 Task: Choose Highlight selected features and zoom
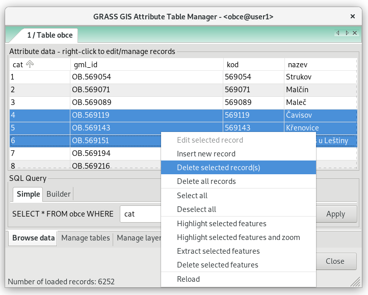[239, 237]
